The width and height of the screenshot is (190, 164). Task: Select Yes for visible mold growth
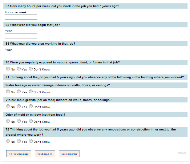[x=19, y=106]
